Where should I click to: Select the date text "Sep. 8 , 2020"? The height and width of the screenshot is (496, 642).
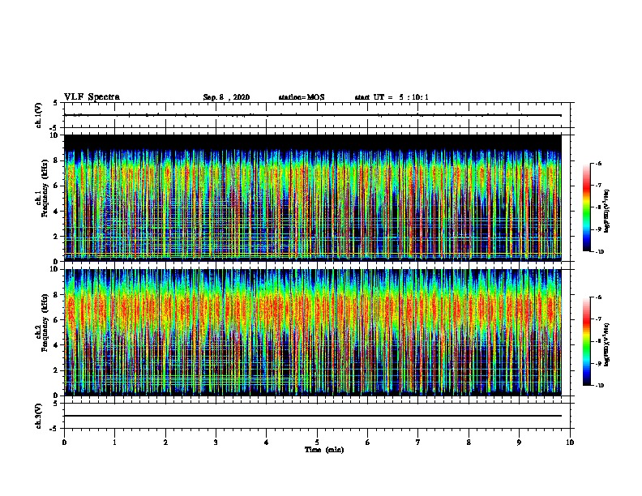click(226, 97)
